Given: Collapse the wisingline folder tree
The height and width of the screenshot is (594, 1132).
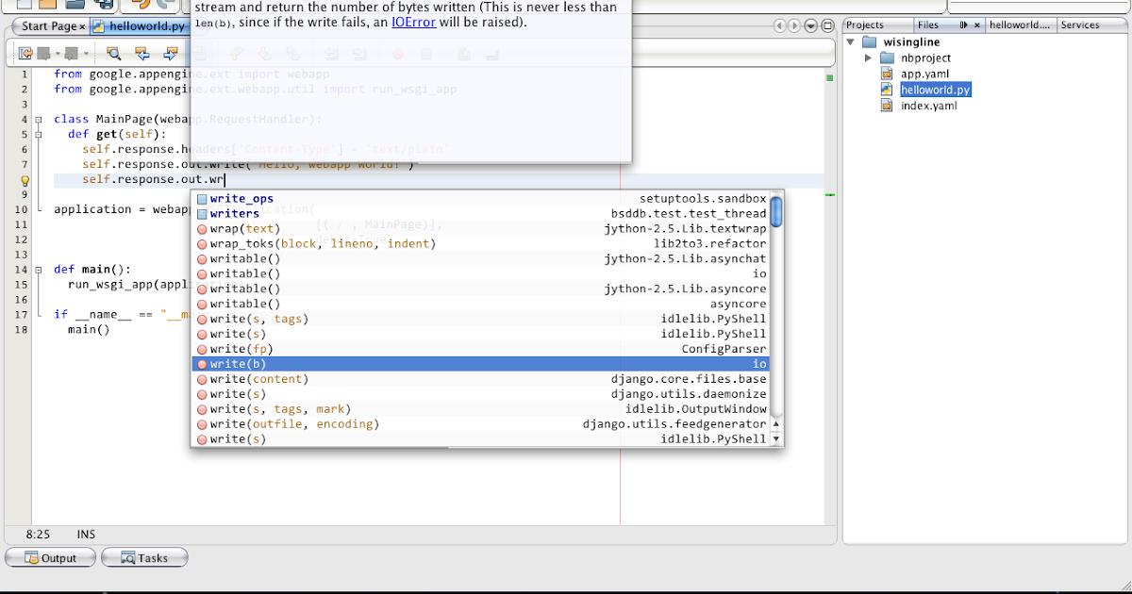Looking at the screenshot, I should click(850, 42).
